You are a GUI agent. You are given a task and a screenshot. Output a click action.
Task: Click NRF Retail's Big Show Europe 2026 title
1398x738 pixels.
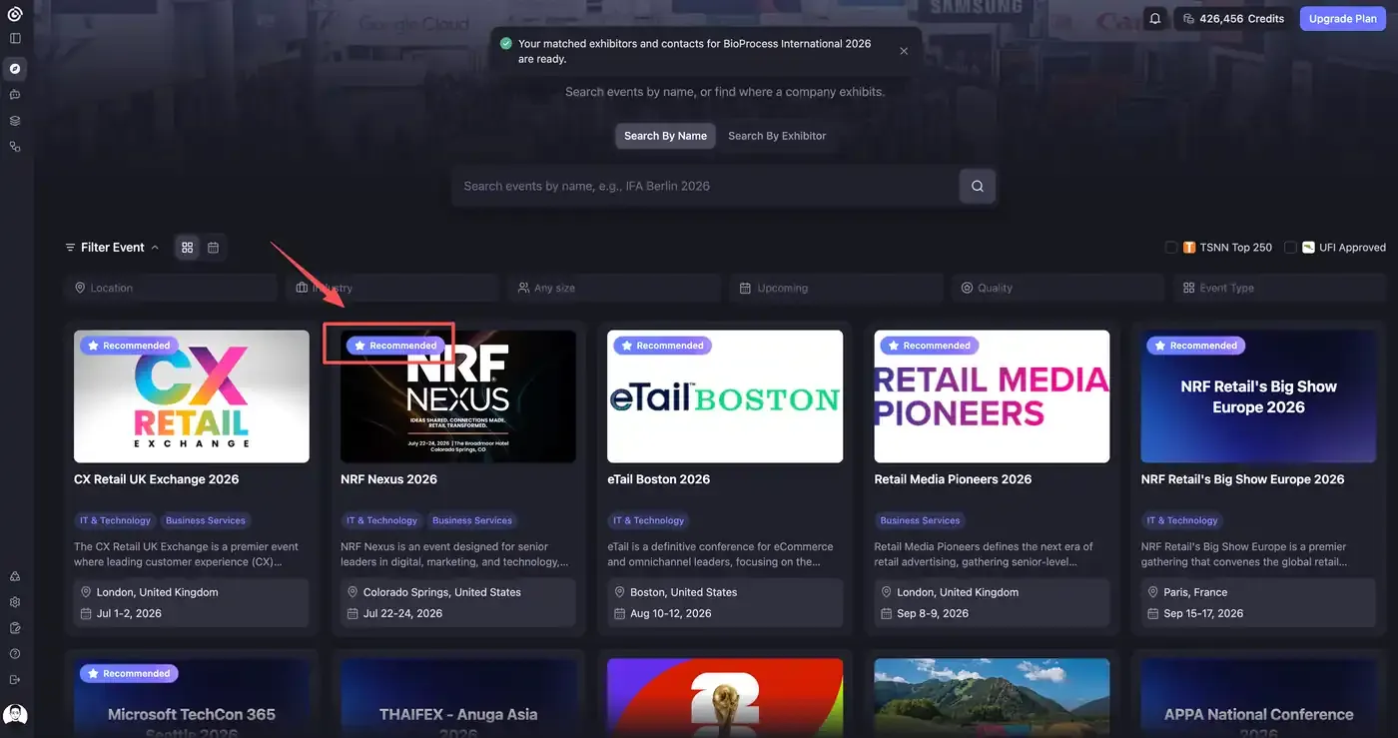pyautogui.click(x=1243, y=479)
